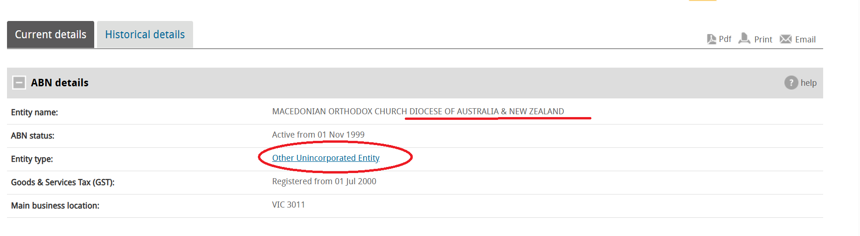Click the Pdf document icon
This screenshot has width=860, height=236.
[711, 39]
